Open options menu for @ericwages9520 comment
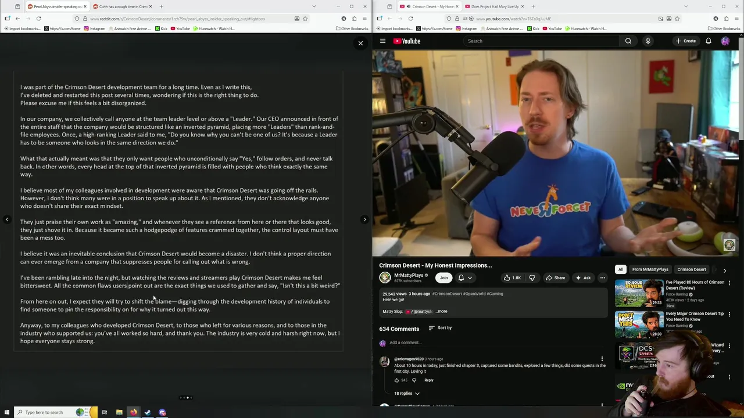Screen dimensions: 744x418 point(602,359)
